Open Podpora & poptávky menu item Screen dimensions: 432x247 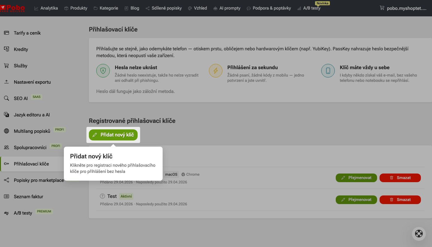(x=268, y=8)
